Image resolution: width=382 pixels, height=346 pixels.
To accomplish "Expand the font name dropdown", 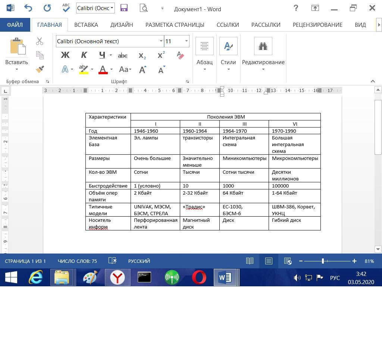I will (x=161, y=41).
